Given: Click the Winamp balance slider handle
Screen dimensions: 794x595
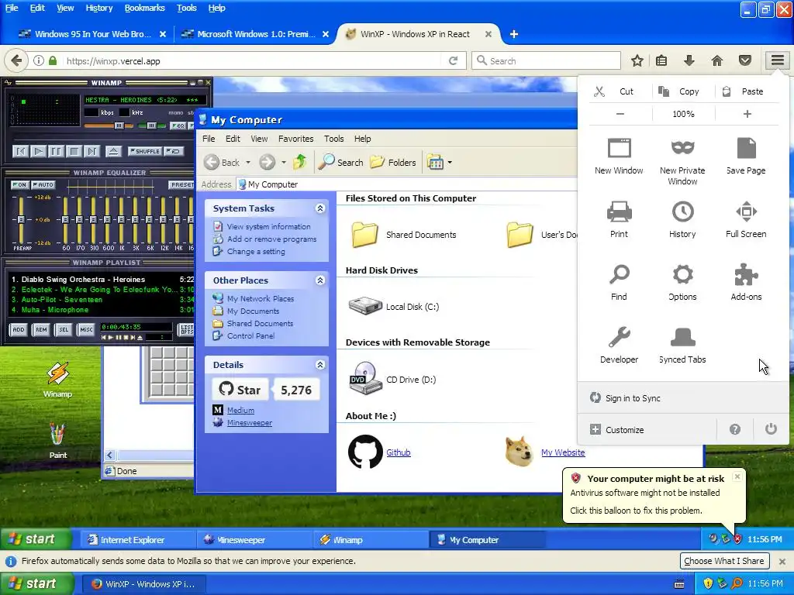Looking at the screenshot, I should coord(151,126).
